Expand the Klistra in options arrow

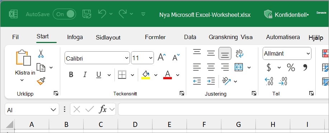(x=22, y=80)
